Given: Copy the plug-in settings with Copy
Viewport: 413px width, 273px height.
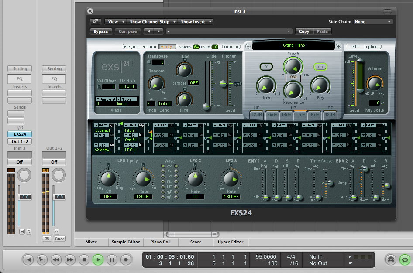Looking at the screenshot, I should coord(304,31).
